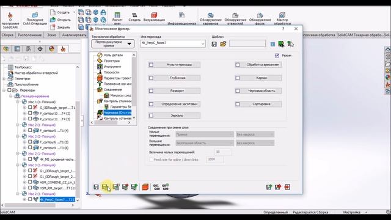Viewport: 391px width, 220px height.
Task: Open the crosshair DimXpert manager tab icon
Action: pos(40,49)
